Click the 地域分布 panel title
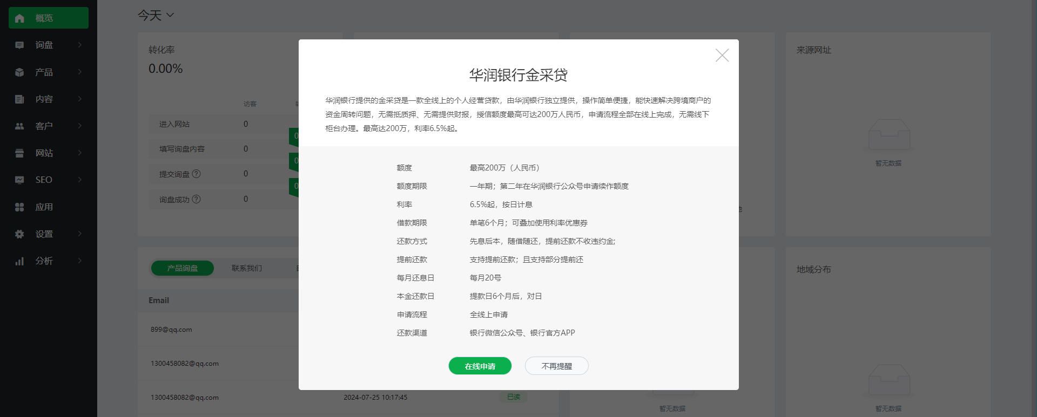This screenshot has width=1037, height=417. (814, 269)
